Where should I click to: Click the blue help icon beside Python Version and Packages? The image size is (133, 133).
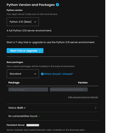pos(57,5)
